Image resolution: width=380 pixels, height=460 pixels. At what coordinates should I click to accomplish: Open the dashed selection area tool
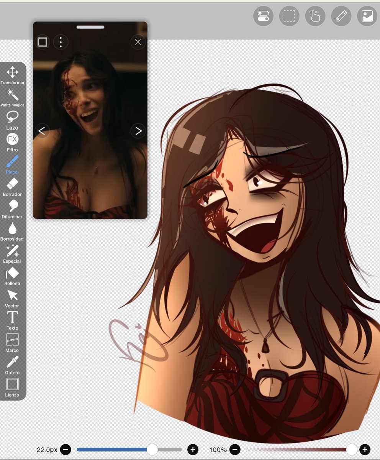click(289, 16)
